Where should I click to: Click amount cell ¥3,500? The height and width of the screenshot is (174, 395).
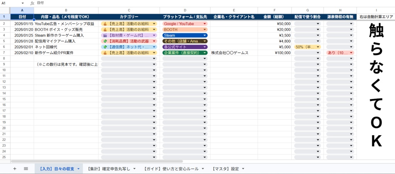[x=275, y=35]
